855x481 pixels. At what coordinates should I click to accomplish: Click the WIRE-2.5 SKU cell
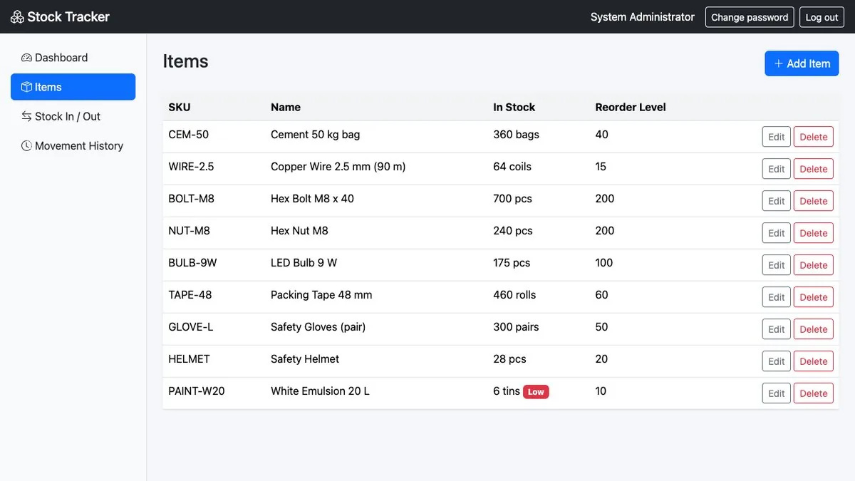coord(191,167)
